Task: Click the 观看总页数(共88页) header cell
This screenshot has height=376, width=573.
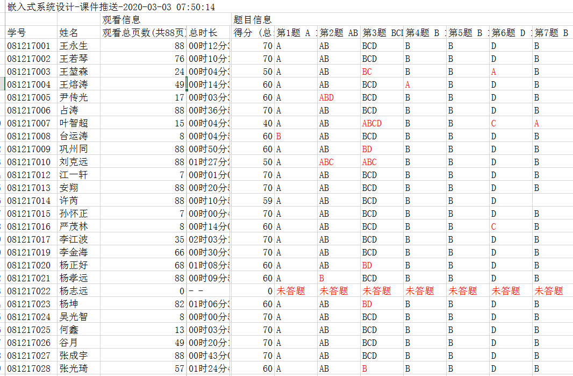Action: pyautogui.click(x=144, y=33)
